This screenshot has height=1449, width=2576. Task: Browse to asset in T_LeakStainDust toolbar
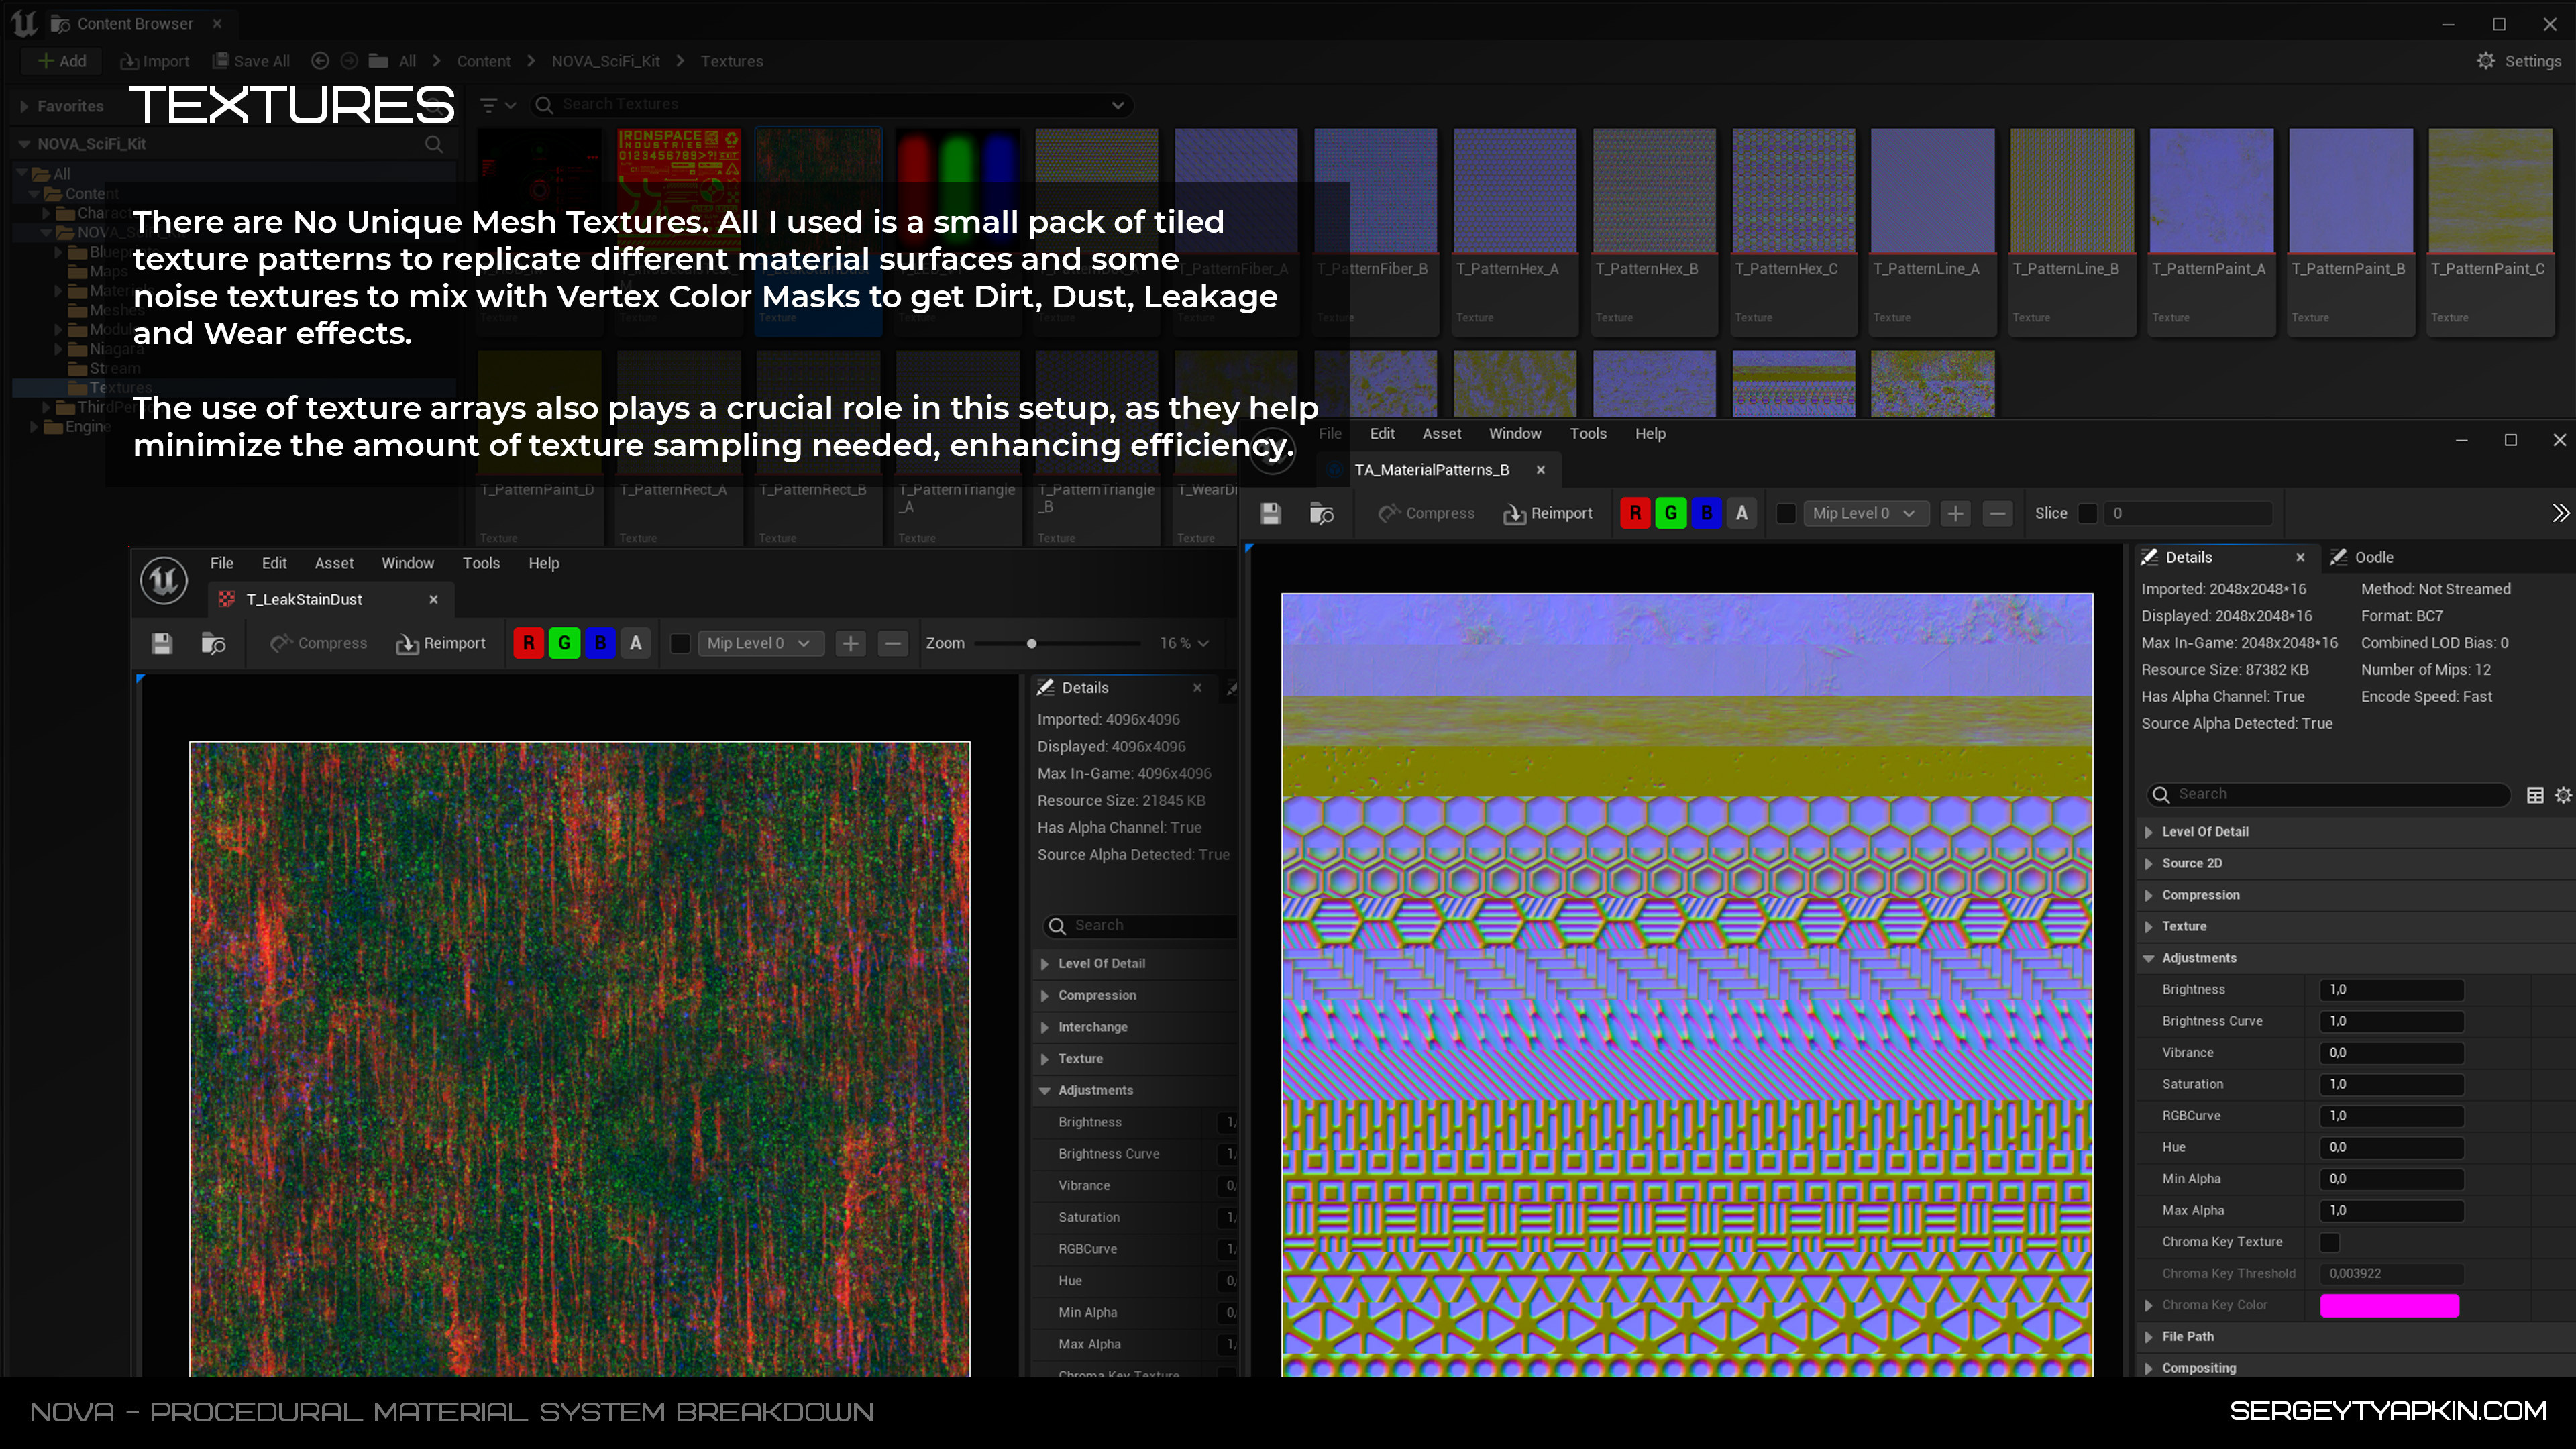pyautogui.click(x=213, y=643)
